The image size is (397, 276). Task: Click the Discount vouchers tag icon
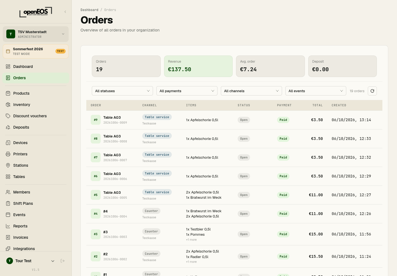[x=8, y=116]
